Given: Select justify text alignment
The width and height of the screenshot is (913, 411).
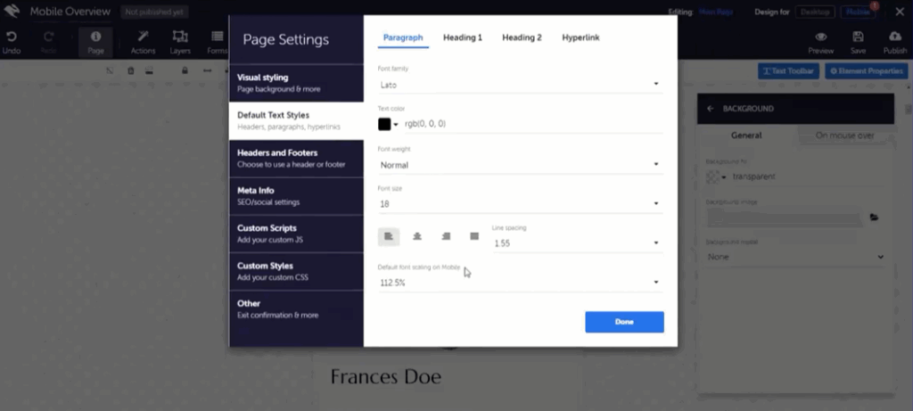Looking at the screenshot, I should coord(474,236).
